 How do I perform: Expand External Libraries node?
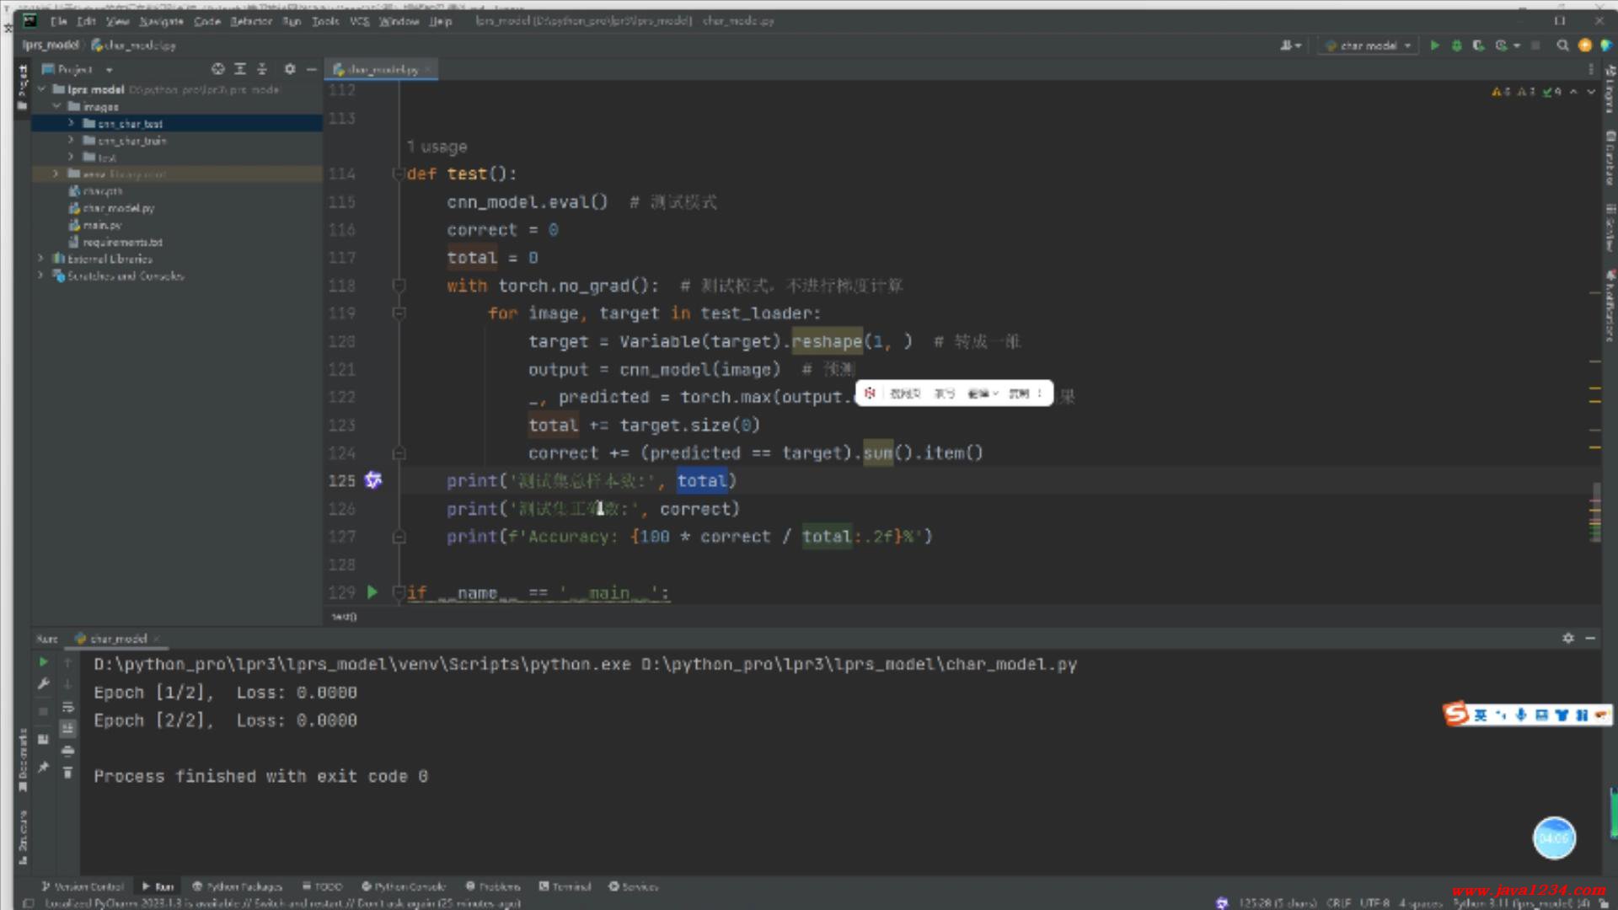pos(40,259)
